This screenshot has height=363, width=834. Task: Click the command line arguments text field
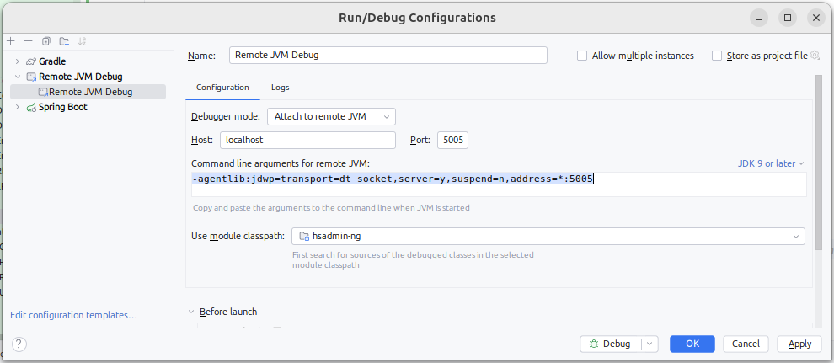(x=499, y=184)
